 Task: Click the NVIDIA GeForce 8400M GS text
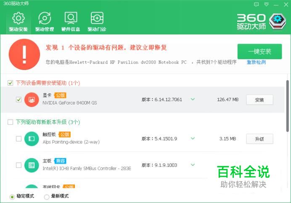tap(70, 103)
